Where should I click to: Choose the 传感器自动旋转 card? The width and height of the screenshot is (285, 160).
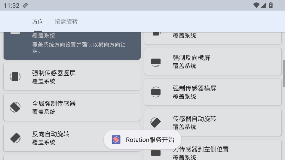pyautogui.click(x=213, y=122)
